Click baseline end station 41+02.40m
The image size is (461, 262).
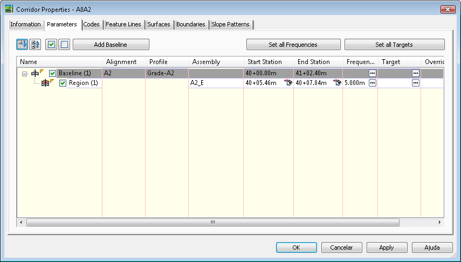point(311,73)
